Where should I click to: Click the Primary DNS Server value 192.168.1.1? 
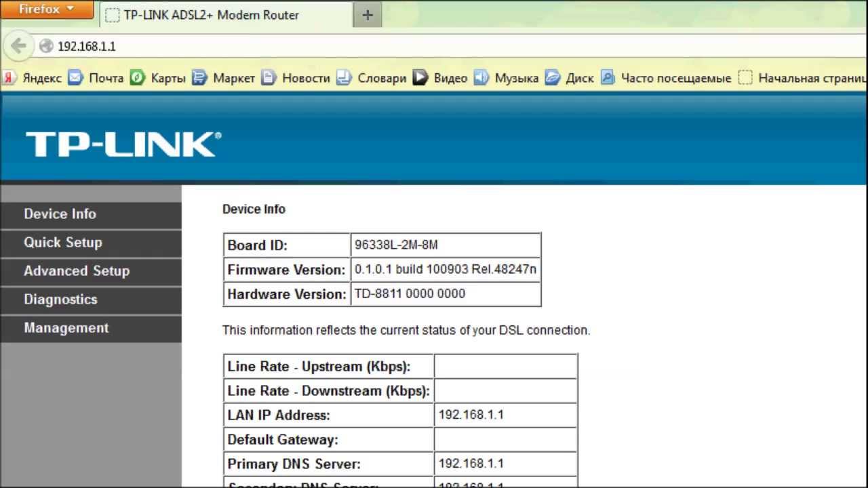click(x=471, y=464)
